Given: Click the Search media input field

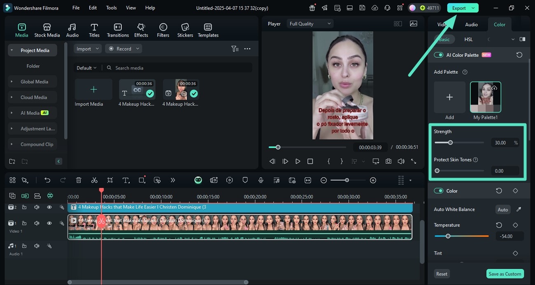Looking at the screenshot, I should (x=177, y=68).
